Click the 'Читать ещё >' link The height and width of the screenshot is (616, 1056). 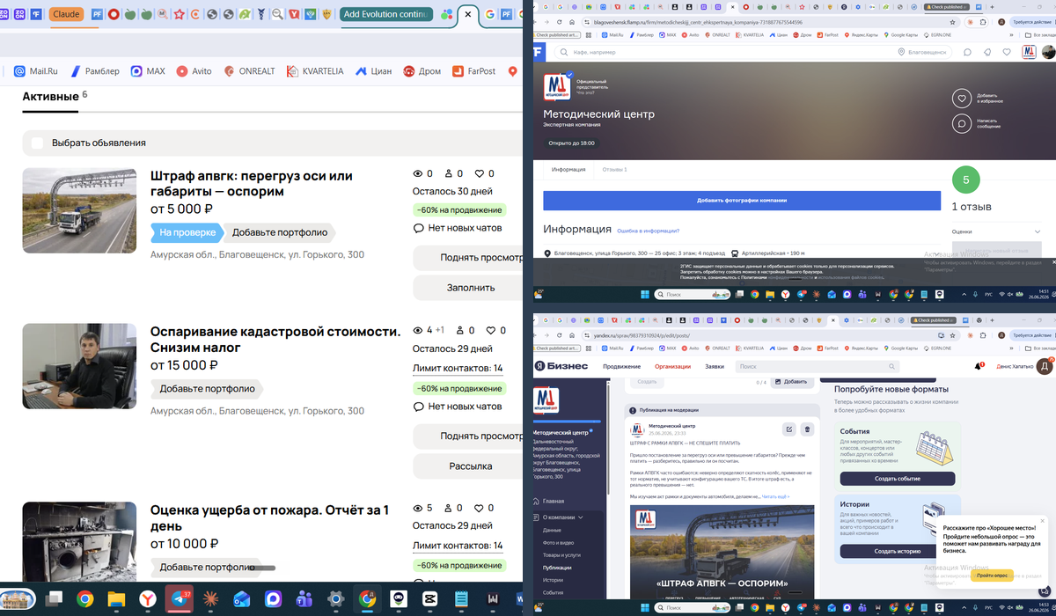click(776, 496)
